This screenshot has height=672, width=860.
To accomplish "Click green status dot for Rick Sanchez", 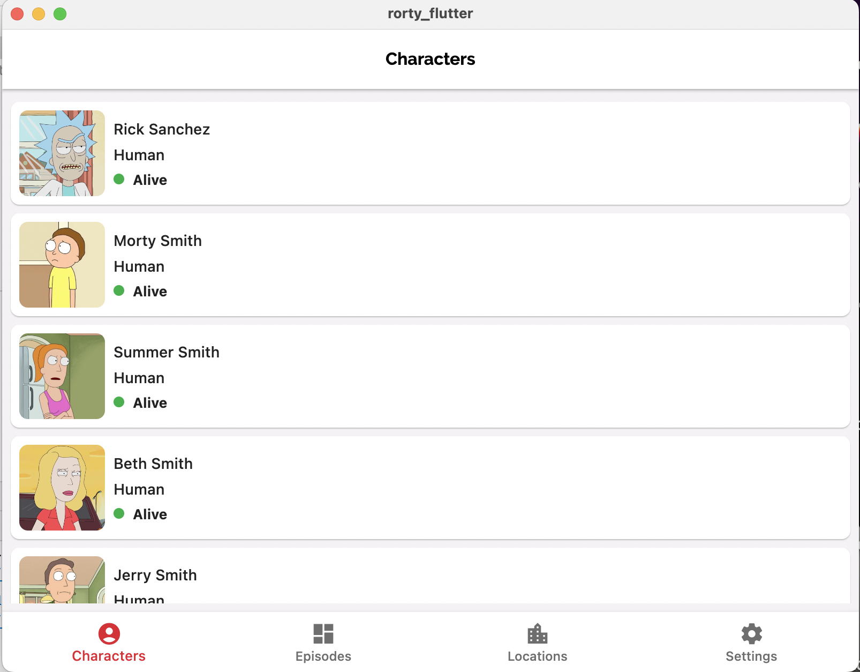I will 119,179.
